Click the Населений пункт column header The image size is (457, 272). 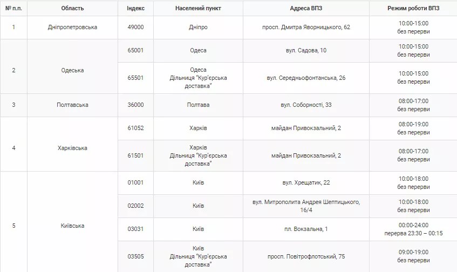point(198,8)
